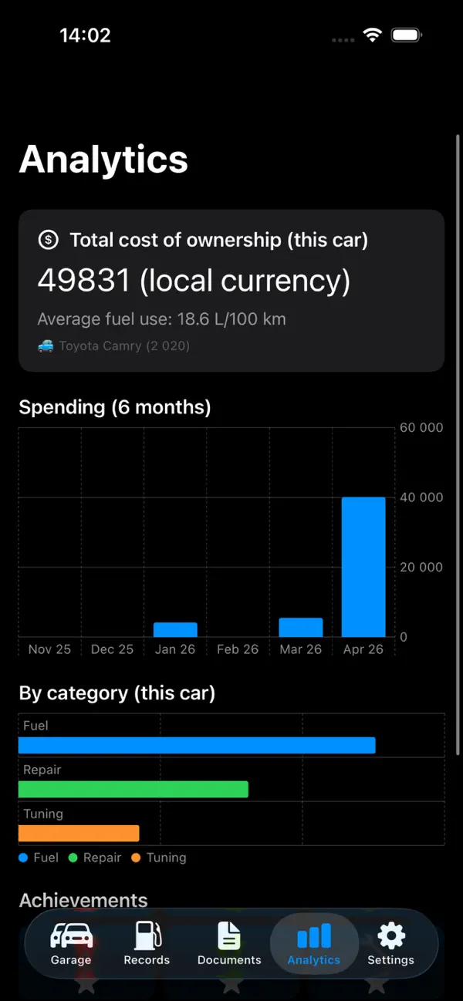Image resolution: width=463 pixels, height=1001 pixels.
Task: Tap the Mar 26 spending bar
Action: coord(301,627)
